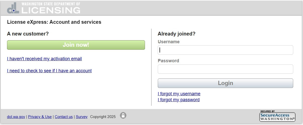The height and width of the screenshot is (125, 303).
Task: Go to the Contact us footer link
Action: tap(64, 117)
